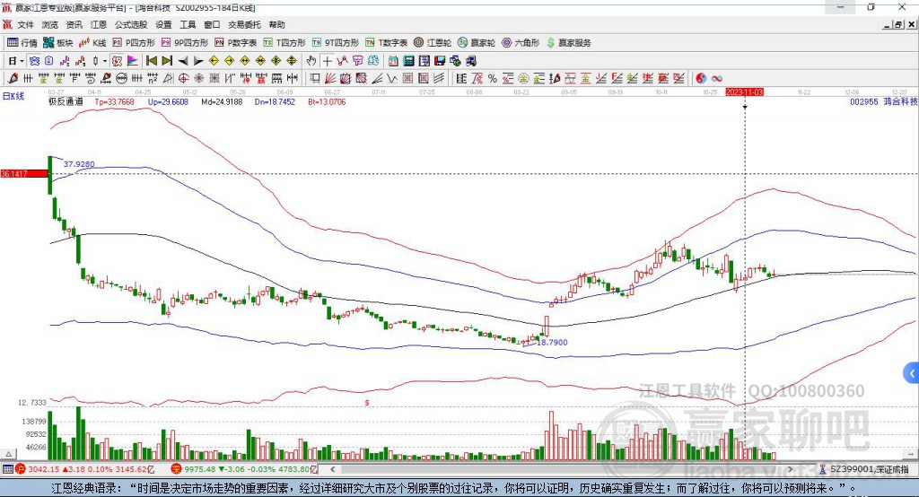Screen dimensions: 919x497
Task: Jump to the last bar
Action: pyautogui.click(x=167, y=61)
